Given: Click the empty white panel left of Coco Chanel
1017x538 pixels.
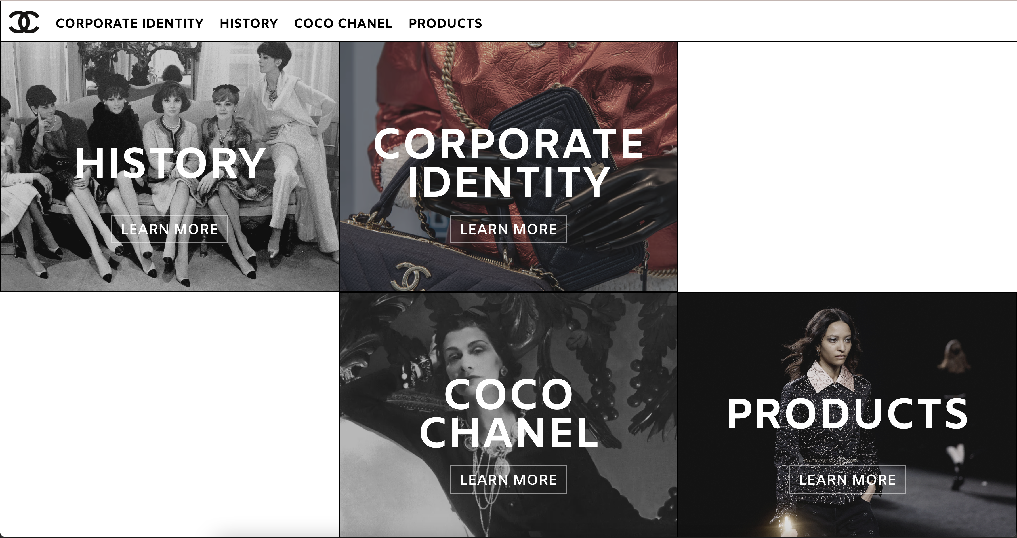Looking at the screenshot, I should coord(169,414).
